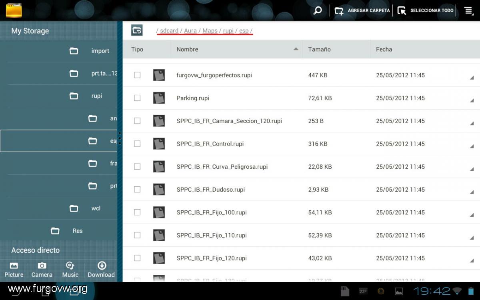
Task: Open the Download shortcut
Action: [x=101, y=270]
